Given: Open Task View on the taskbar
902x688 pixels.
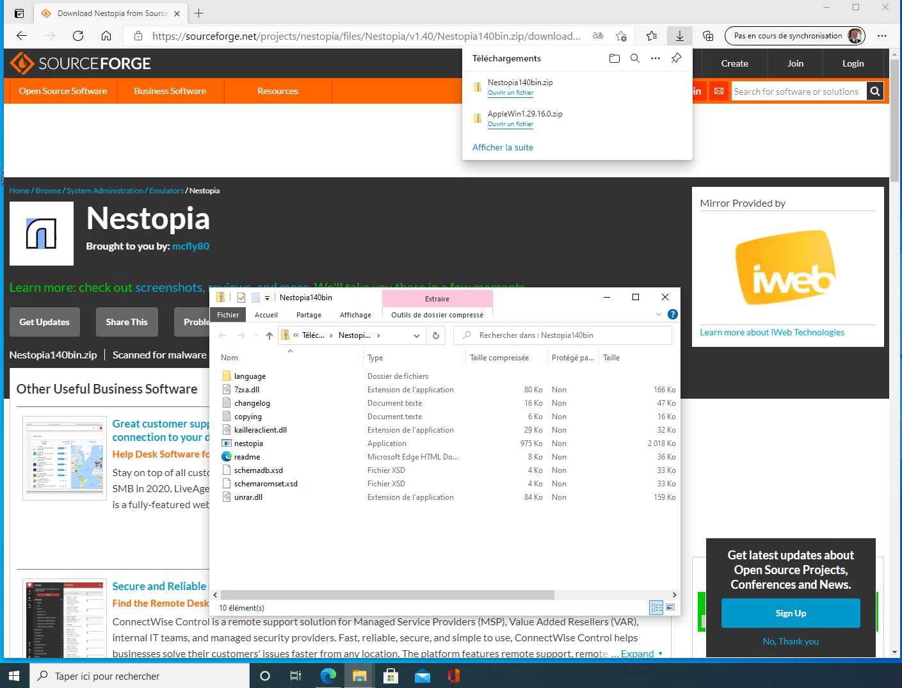Looking at the screenshot, I should point(296,676).
